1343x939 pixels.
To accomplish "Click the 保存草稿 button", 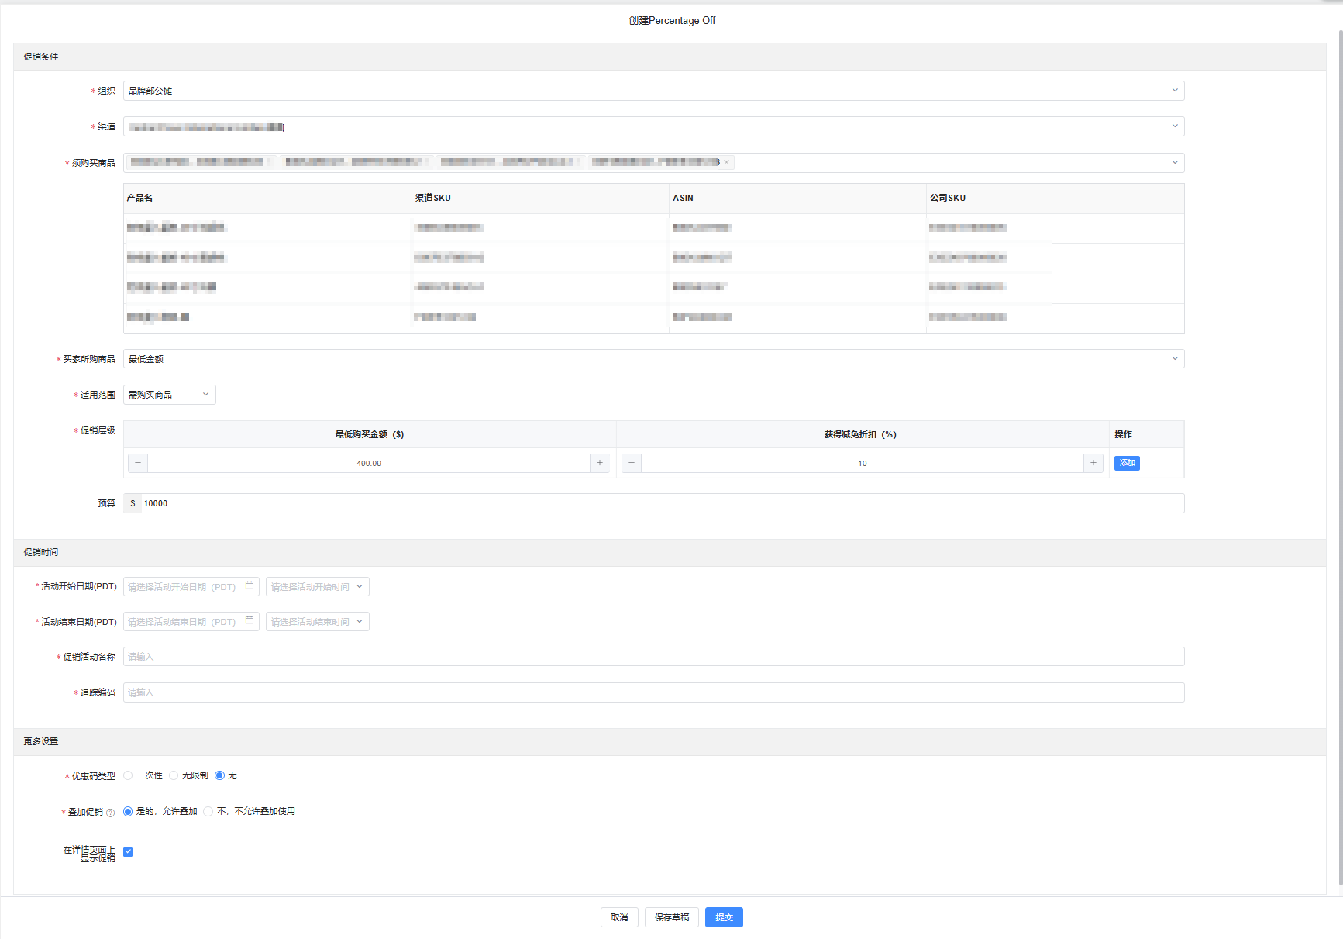I will coord(671,917).
